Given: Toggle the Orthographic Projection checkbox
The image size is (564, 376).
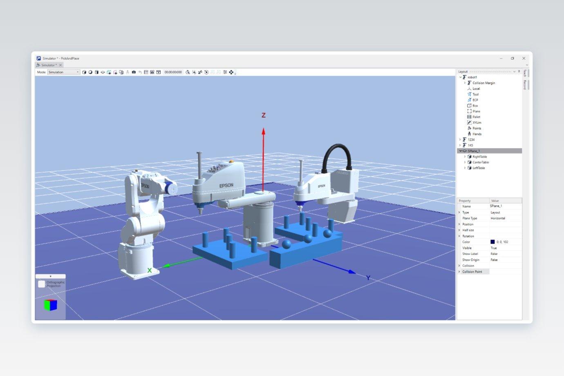Looking at the screenshot, I should pyautogui.click(x=41, y=284).
